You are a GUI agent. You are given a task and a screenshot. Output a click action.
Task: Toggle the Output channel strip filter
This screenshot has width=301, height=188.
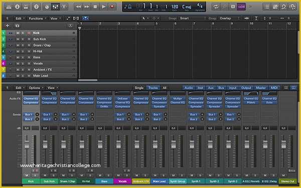click(x=246, y=88)
